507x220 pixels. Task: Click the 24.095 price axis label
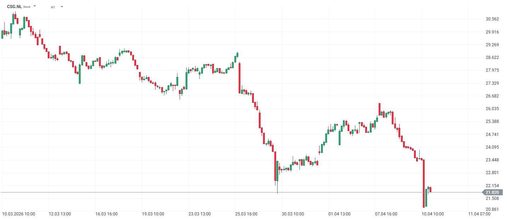pyautogui.click(x=492, y=147)
